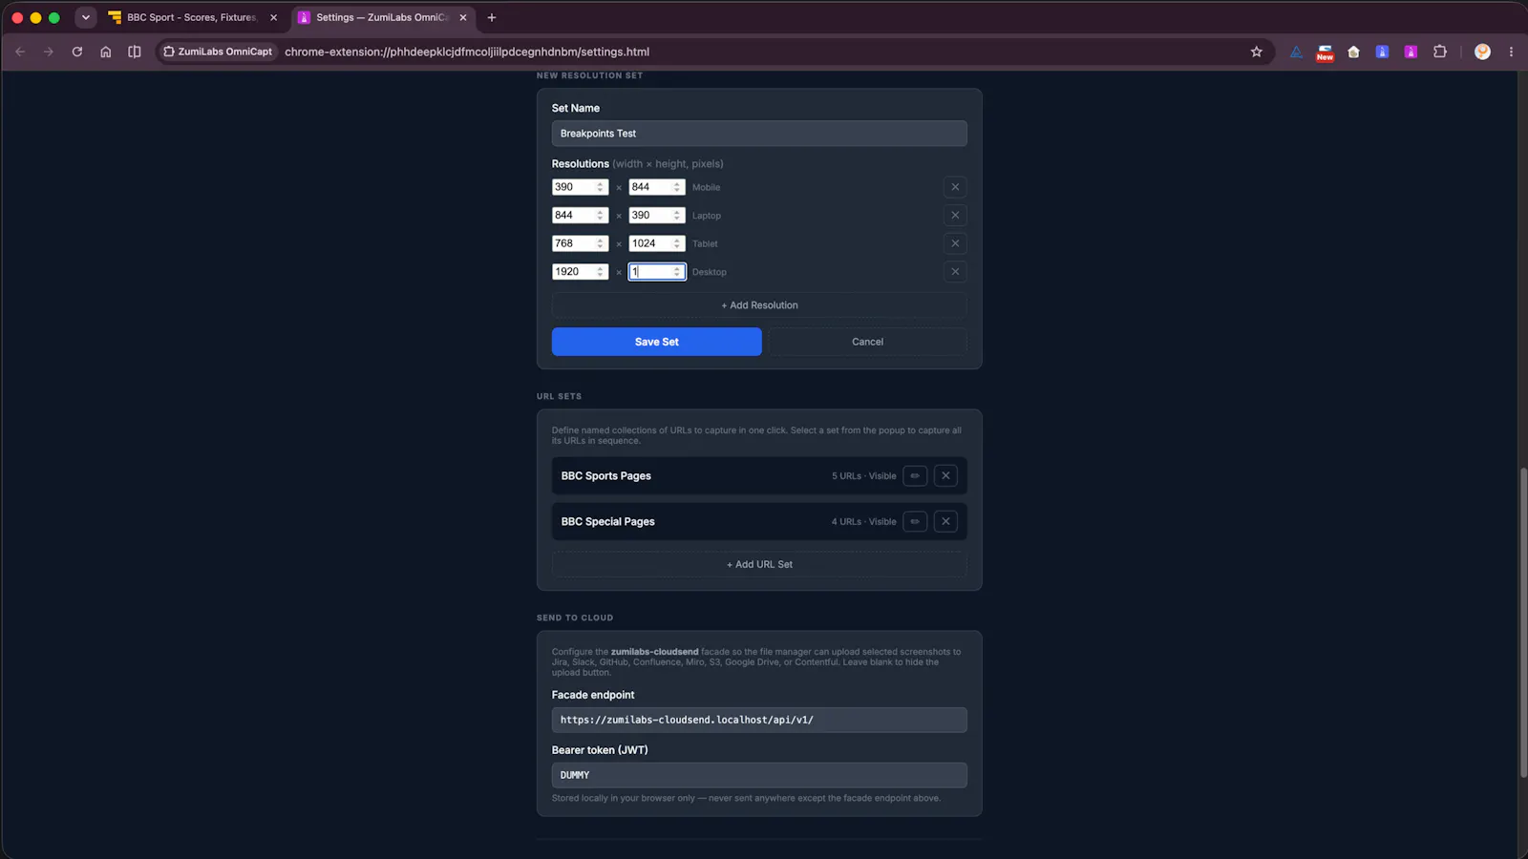Click the ZumiLabs OmniCapt site chip

(218, 52)
